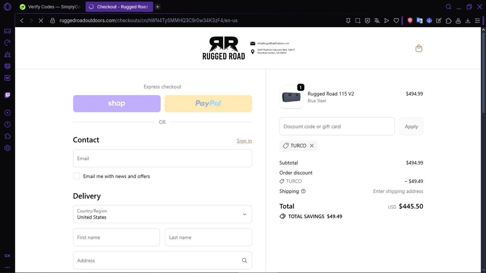Screen dimensions: 486x273
Task: Click the Subtotal $494.99 value
Action: pos(414,163)
